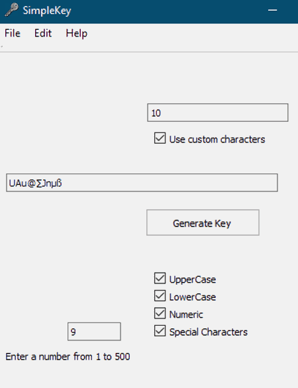Click the Special Characters label text

[x=209, y=332]
